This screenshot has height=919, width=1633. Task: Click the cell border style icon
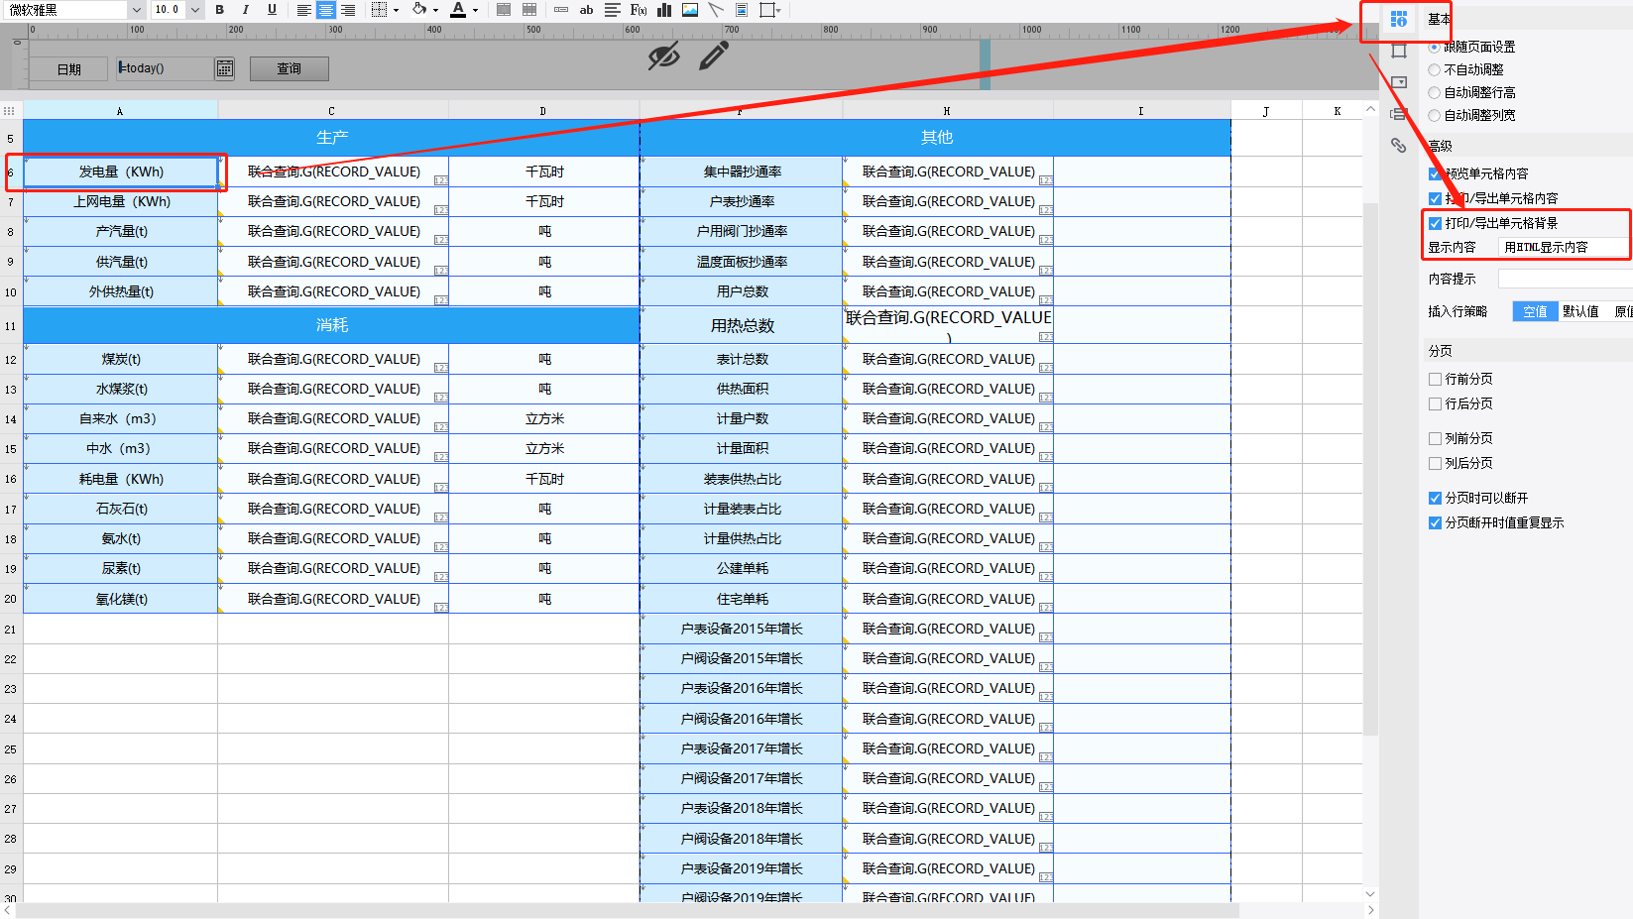click(379, 10)
